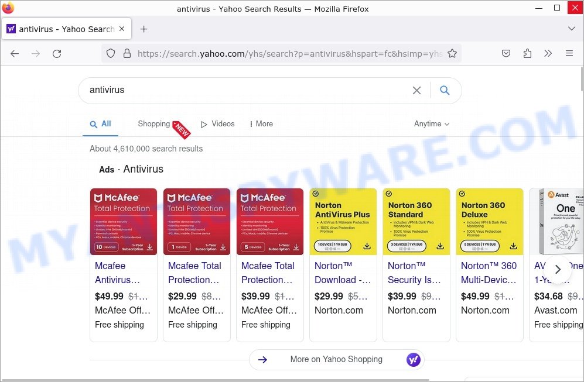
Task: Open a new browser tab
Action: point(144,29)
